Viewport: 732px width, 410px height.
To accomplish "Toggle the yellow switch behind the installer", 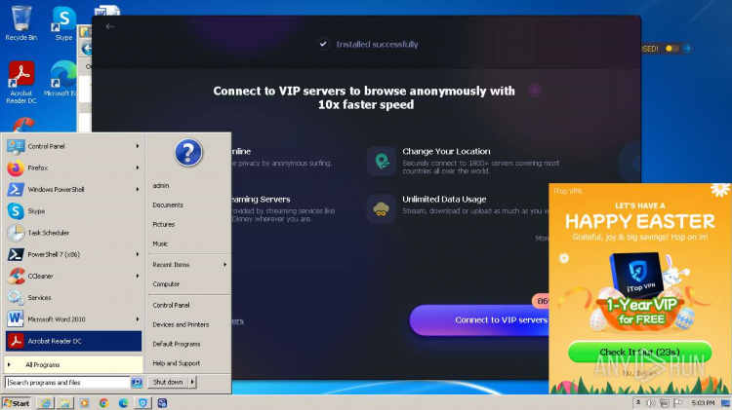I will (x=671, y=49).
